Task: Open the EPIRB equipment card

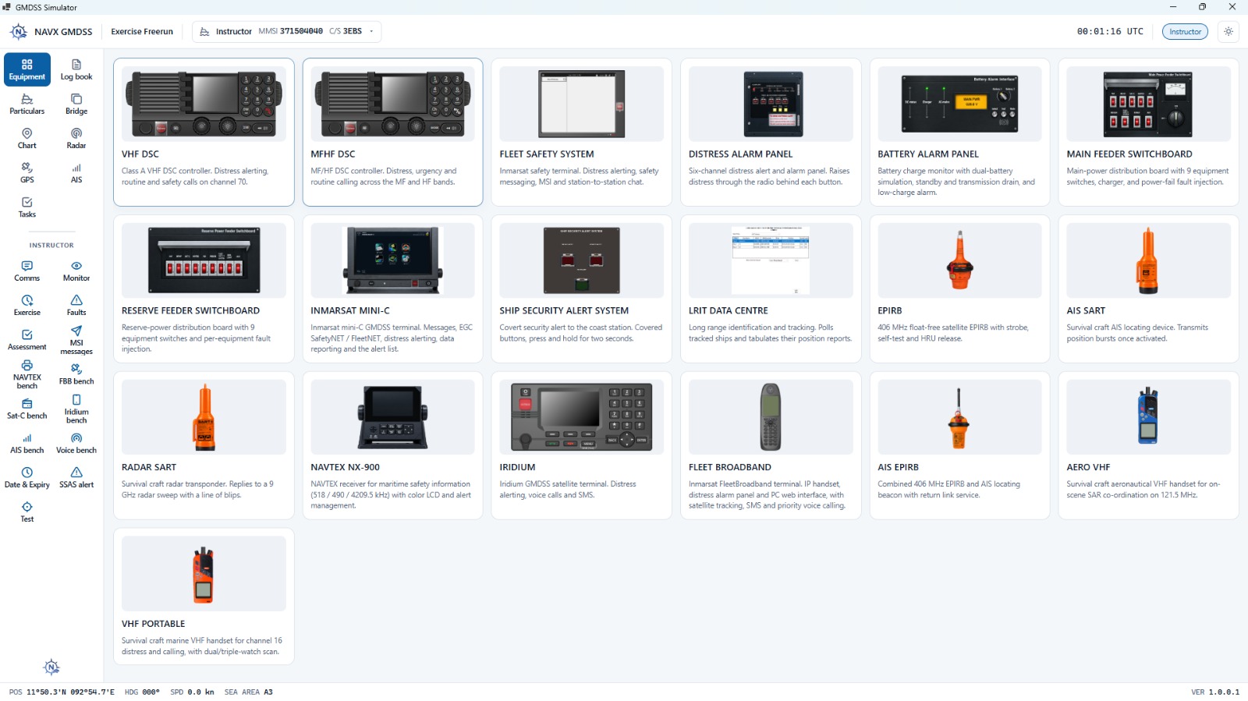Action: pos(959,289)
